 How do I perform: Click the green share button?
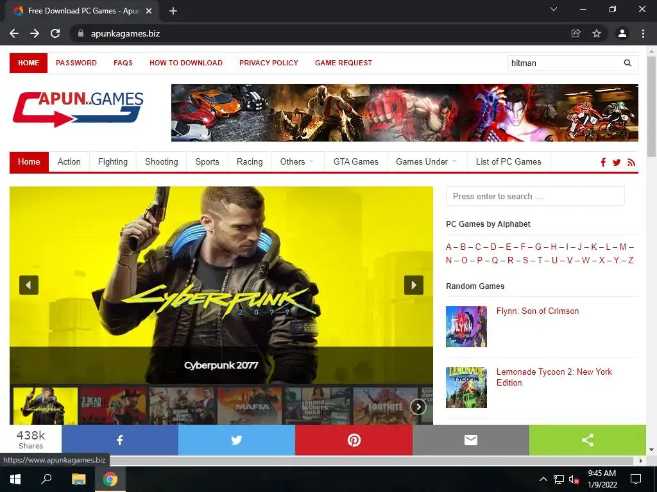click(588, 440)
